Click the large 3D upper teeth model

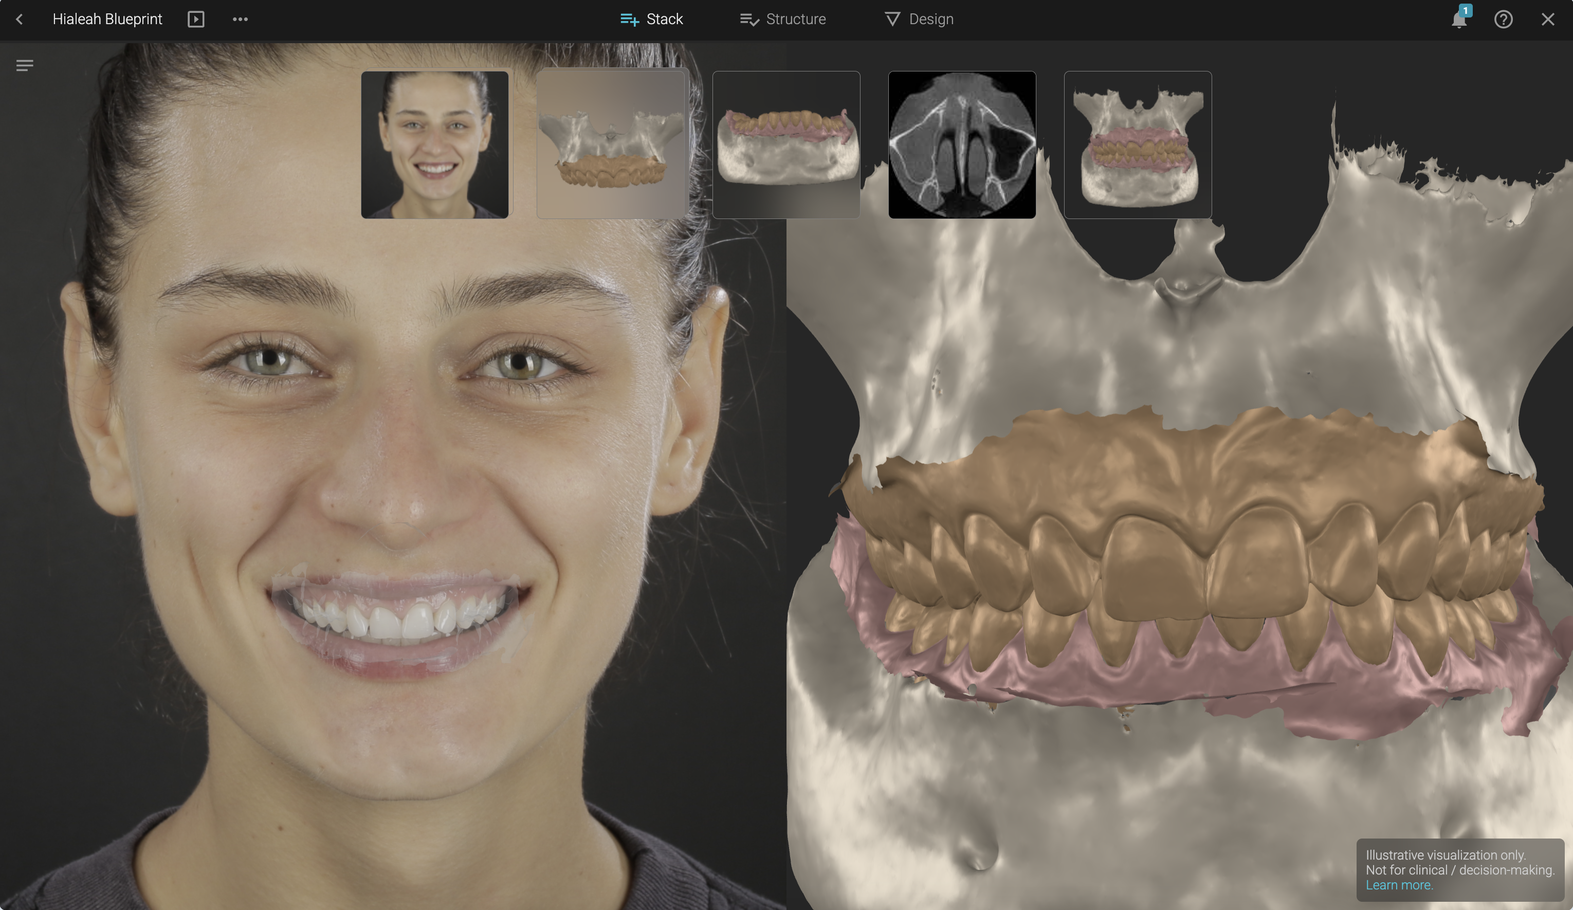point(1186,549)
